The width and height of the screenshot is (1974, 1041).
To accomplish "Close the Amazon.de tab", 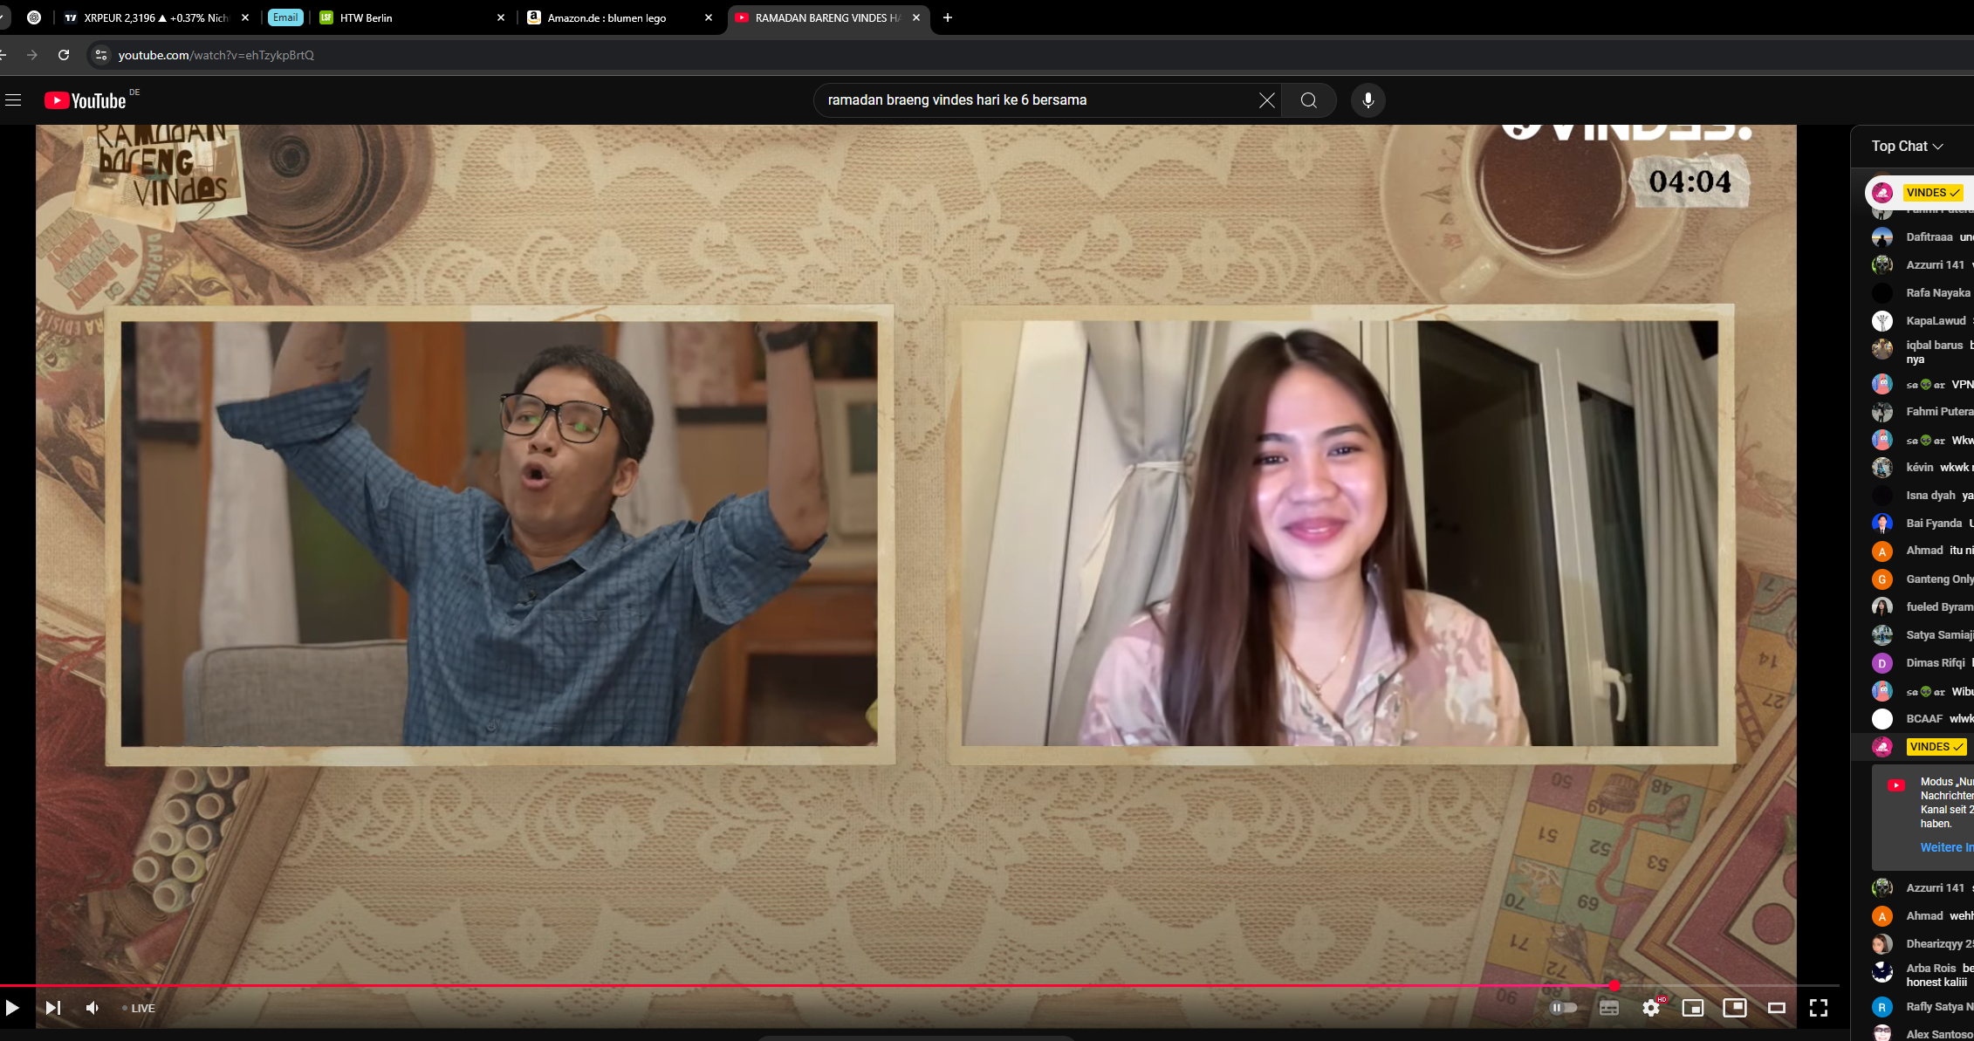I will point(708,17).
